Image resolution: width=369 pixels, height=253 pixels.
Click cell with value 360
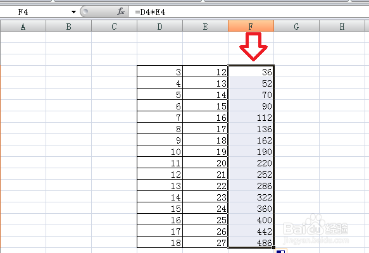click(x=251, y=208)
